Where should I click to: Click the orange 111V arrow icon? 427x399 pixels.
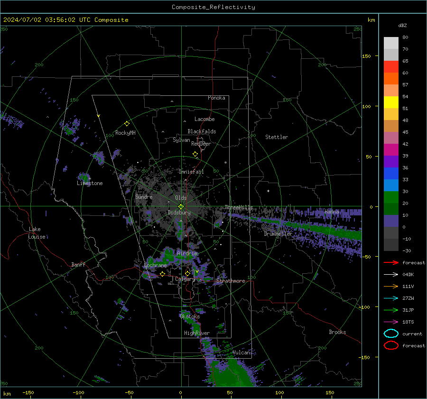(391, 286)
